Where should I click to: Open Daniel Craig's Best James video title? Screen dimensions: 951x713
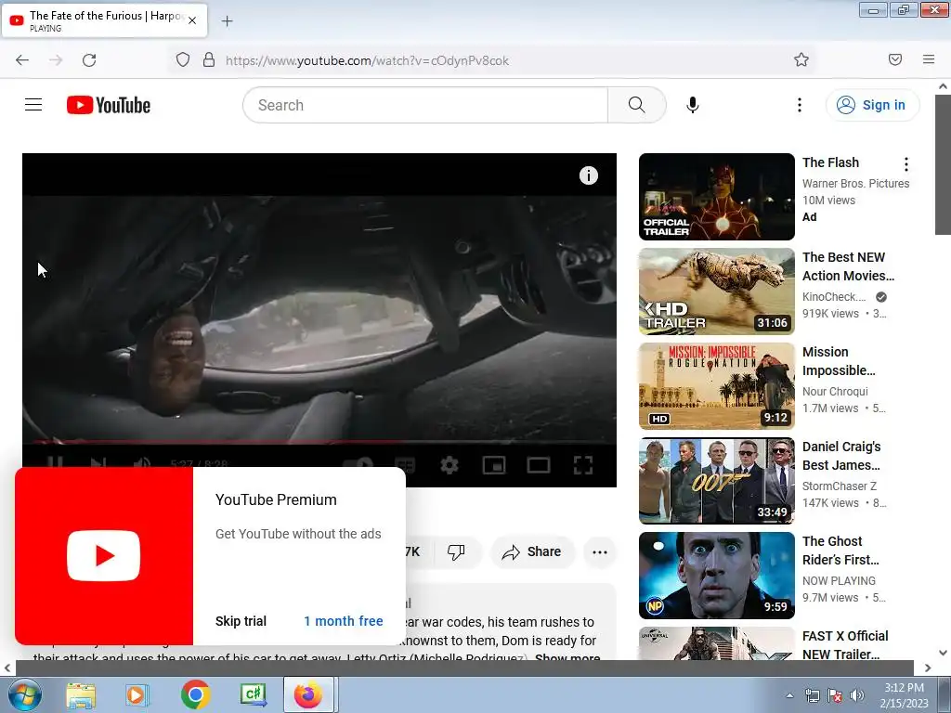841,456
